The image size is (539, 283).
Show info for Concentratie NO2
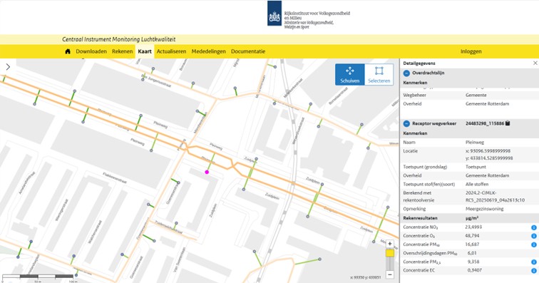(534, 227)
